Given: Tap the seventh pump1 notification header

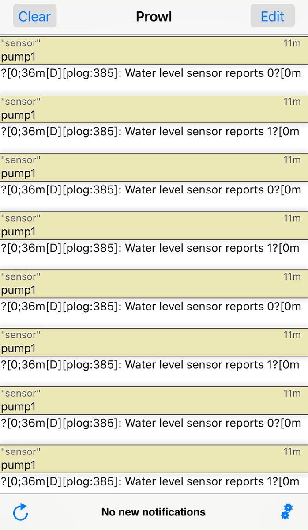Looking at the screenshot, I should [x=154, y=401].
